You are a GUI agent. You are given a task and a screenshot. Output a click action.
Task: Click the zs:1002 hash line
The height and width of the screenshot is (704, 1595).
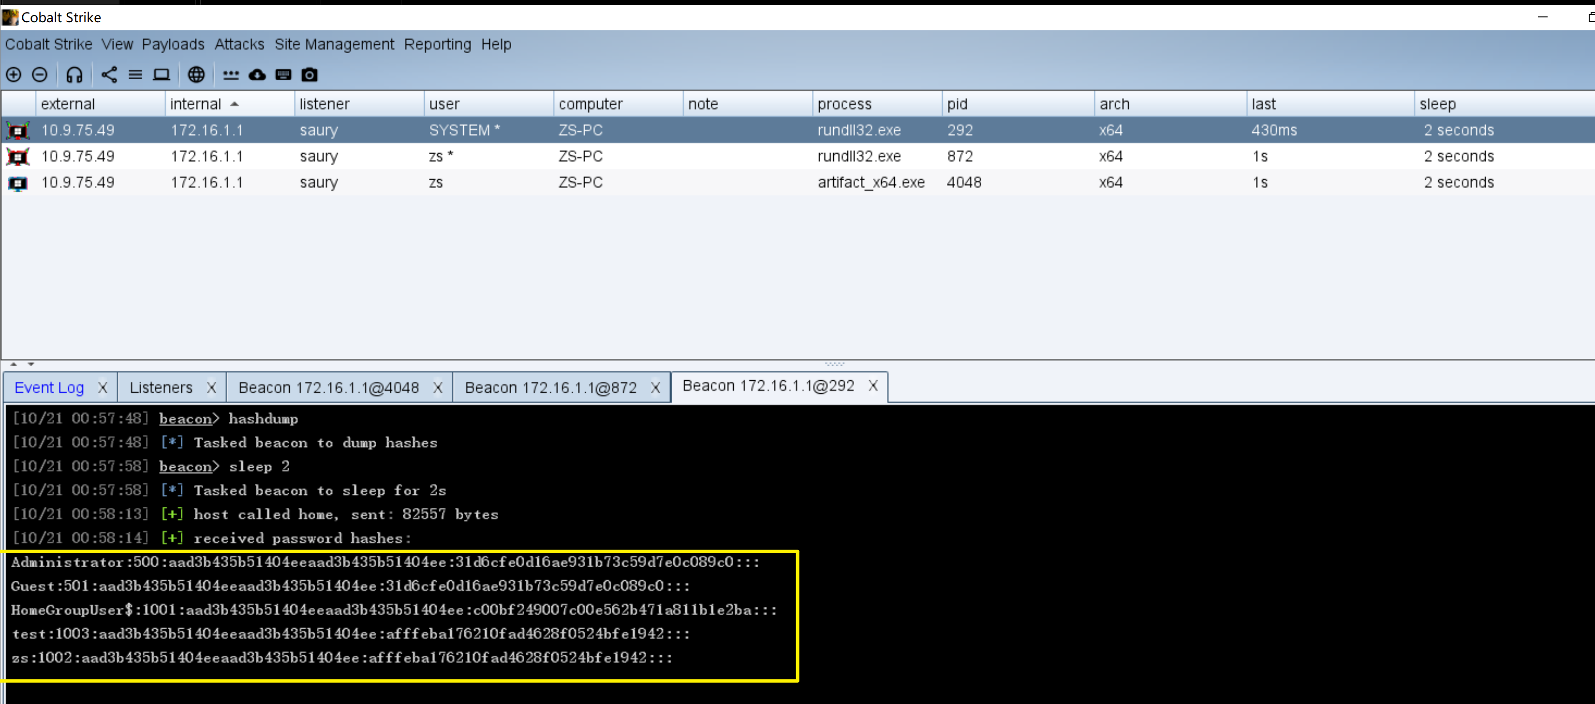(342, 658)
